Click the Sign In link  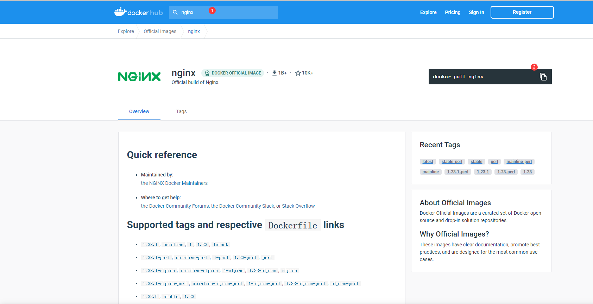(x=476, y=12)
